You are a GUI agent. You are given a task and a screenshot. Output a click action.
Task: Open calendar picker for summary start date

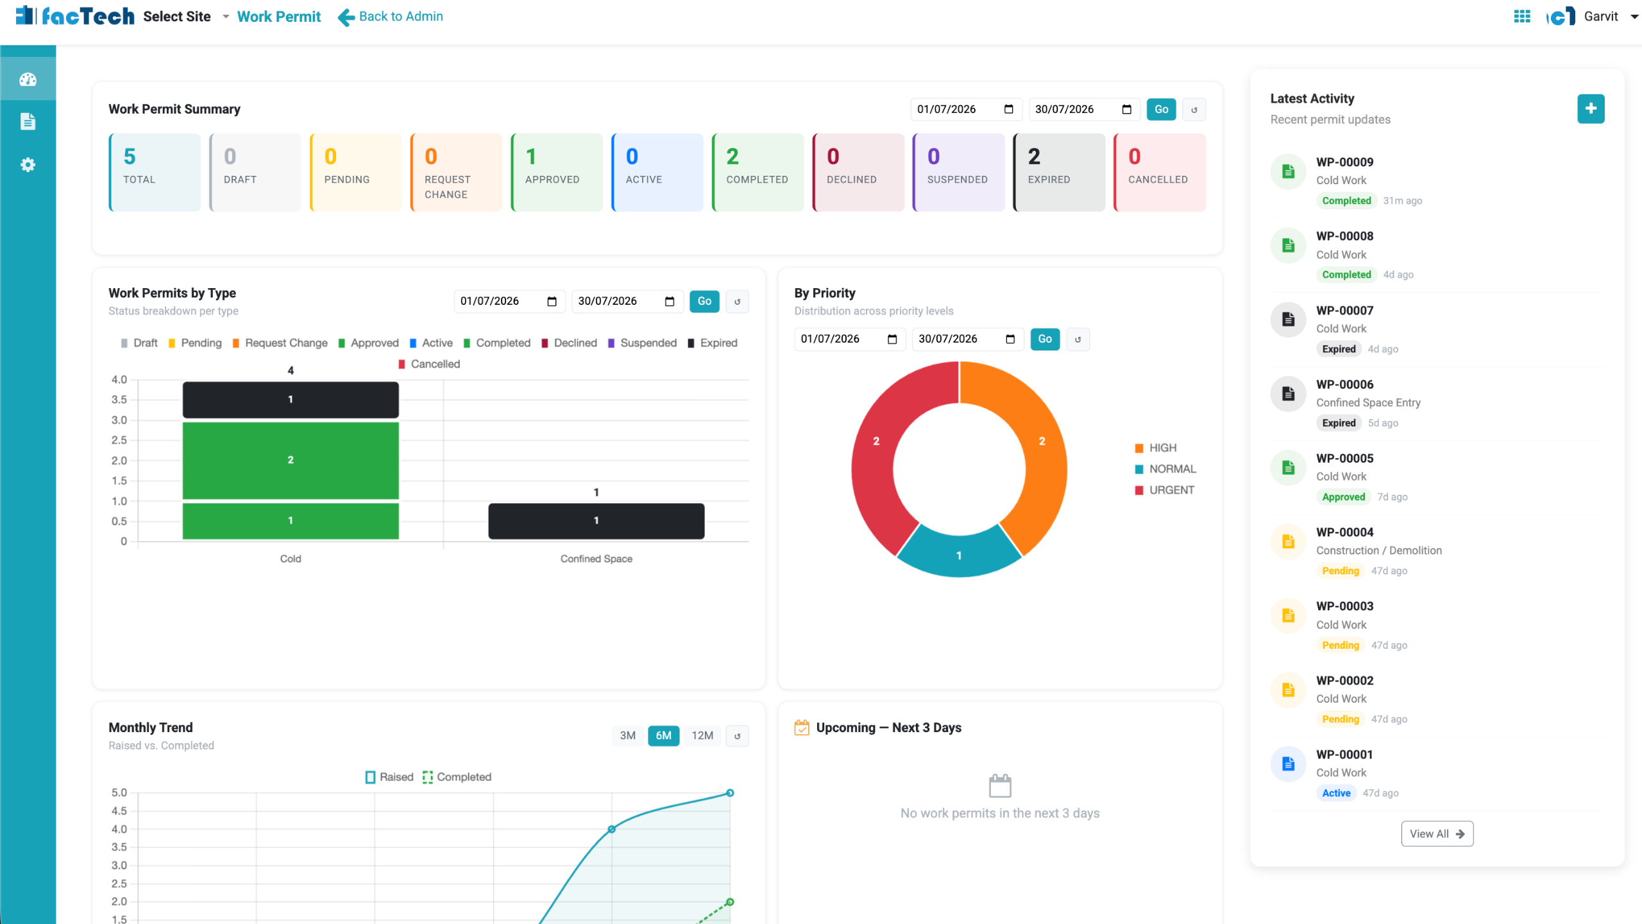coord(1008,109)
